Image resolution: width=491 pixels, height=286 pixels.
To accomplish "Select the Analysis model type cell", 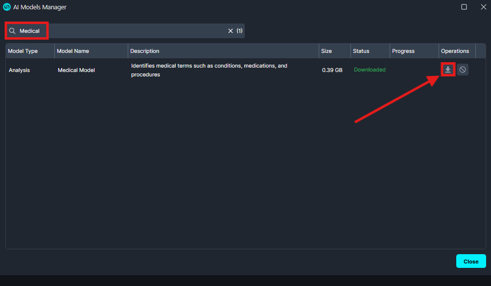I will tap(20, 70).
